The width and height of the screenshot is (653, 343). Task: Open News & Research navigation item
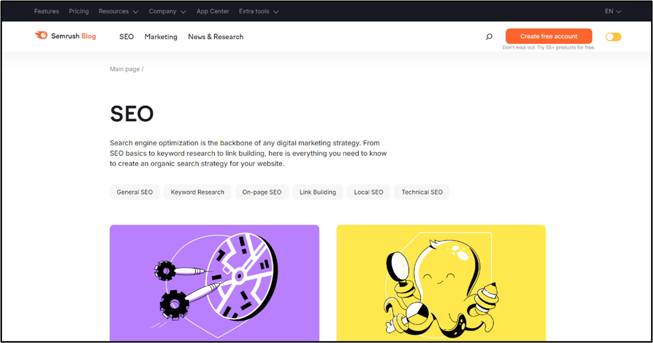215,36
